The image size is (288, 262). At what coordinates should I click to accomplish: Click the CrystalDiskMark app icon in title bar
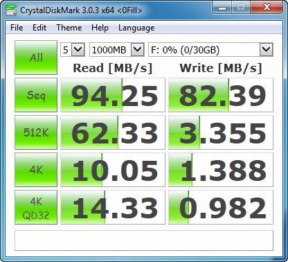(11, 10)
